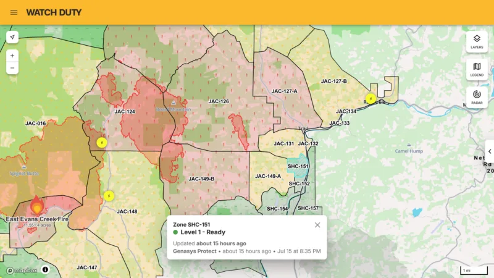Select zone label JAC-131
This screenshot has width=494, height=278.
[283, 143]
